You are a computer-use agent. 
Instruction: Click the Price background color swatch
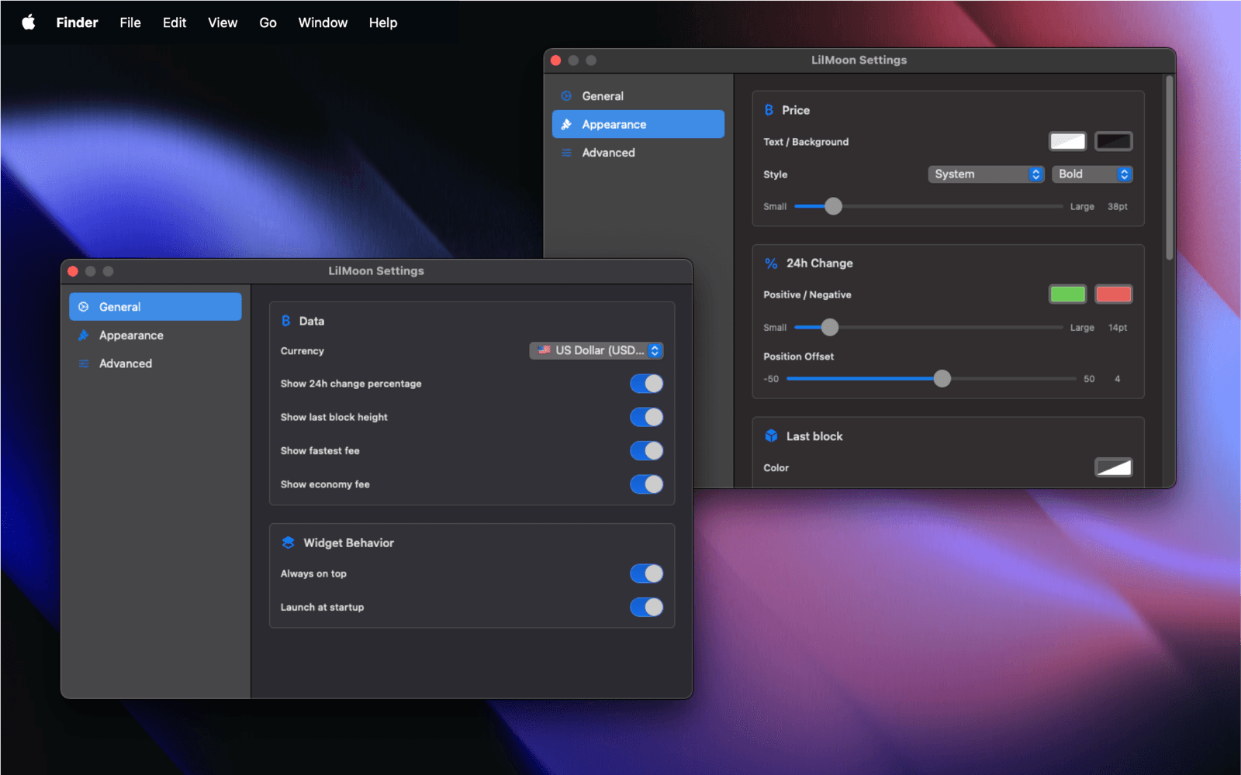click(1114, 141)
